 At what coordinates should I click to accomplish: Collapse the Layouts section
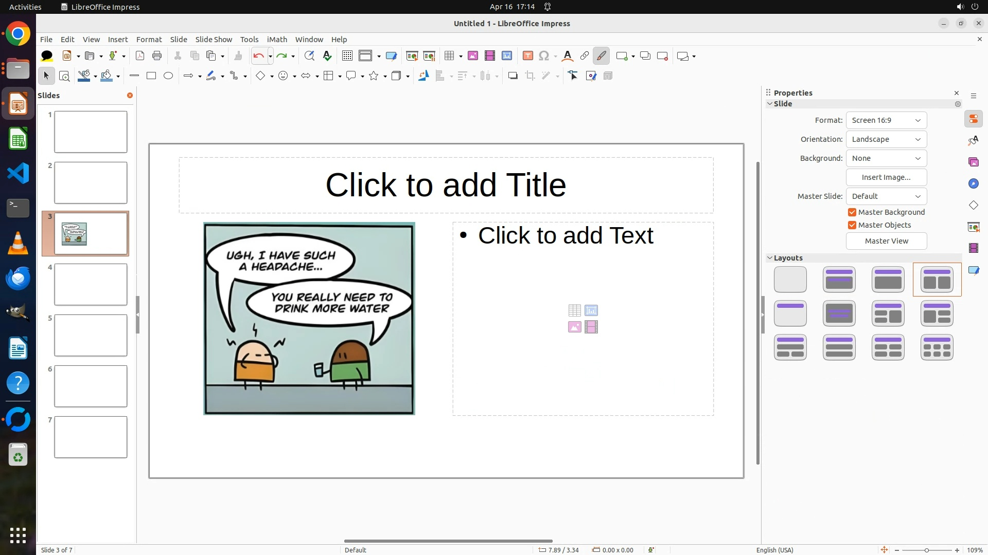pos(770,258)
